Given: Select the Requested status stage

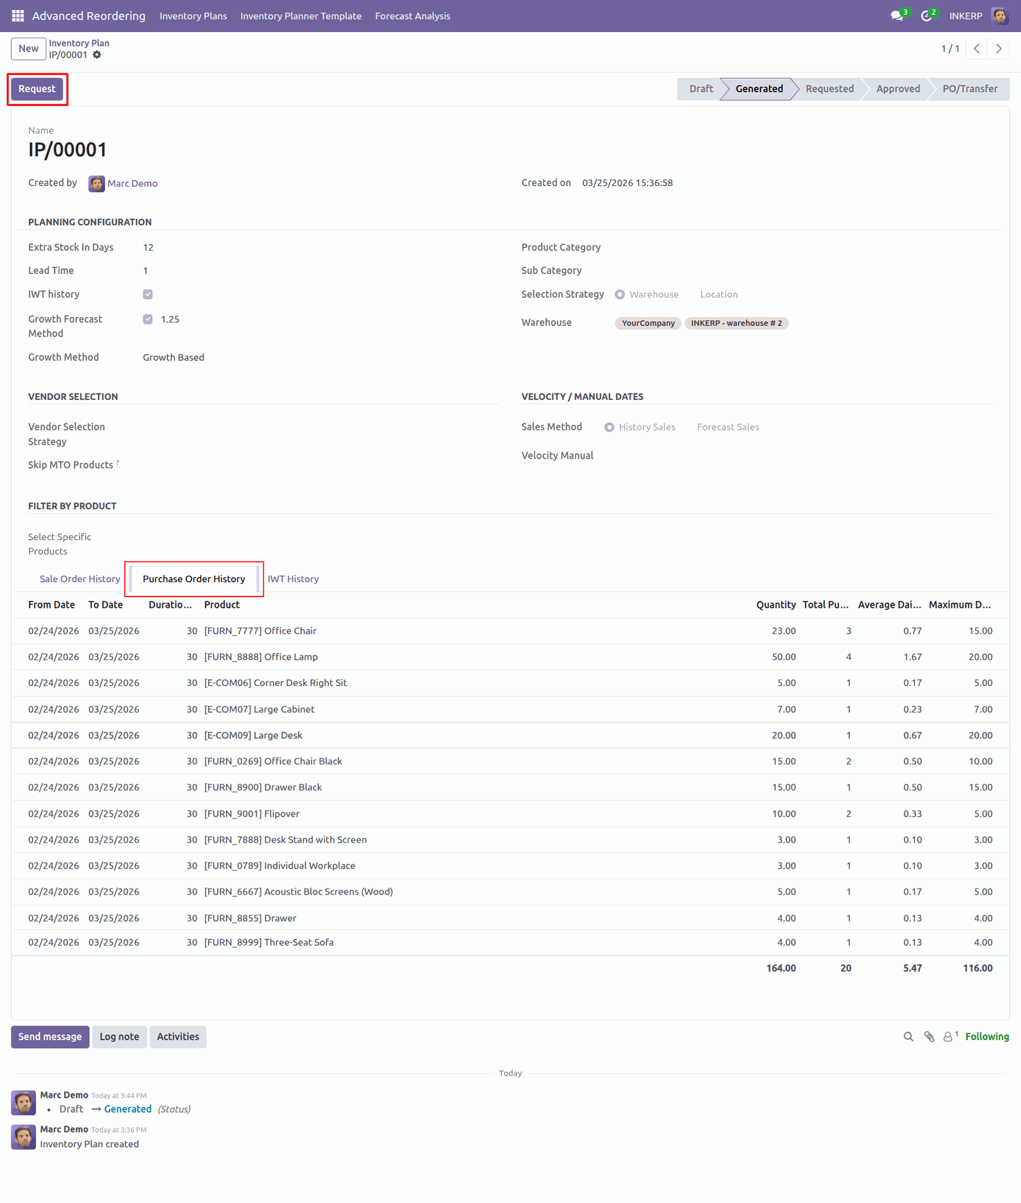Looking at the screenshot, I should 829,89.
